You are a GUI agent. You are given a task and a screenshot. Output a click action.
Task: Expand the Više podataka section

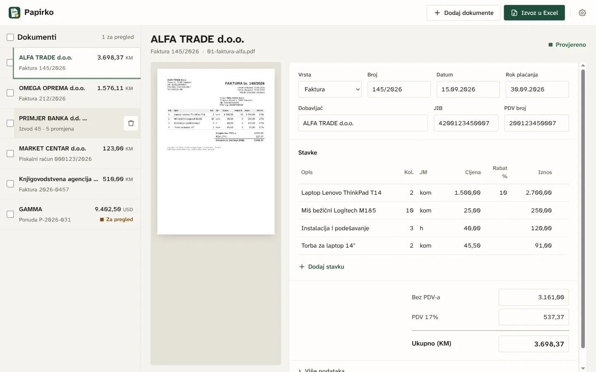[x=322, y=370]
